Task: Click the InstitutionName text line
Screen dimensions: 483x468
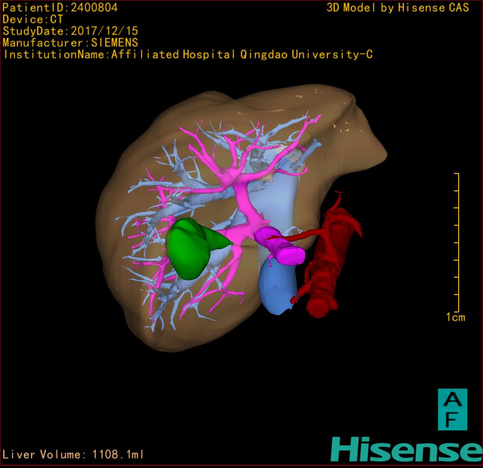Action: pos(187,55)
